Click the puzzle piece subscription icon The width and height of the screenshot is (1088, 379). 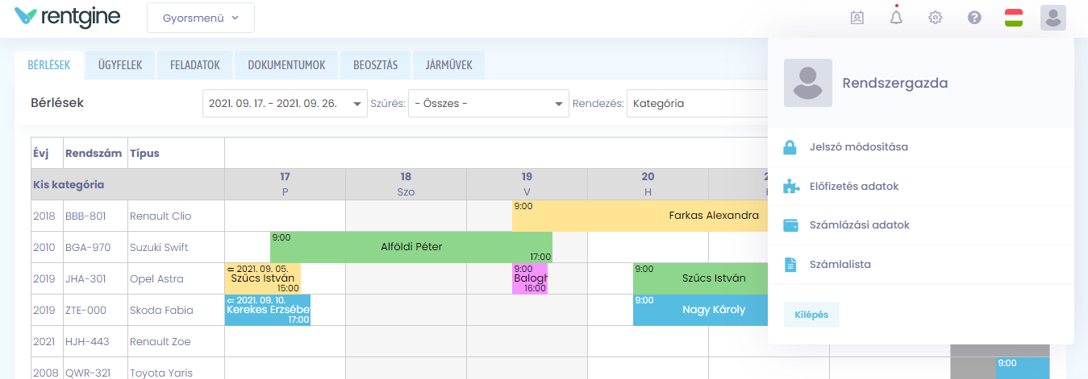[x=790, y=187]
